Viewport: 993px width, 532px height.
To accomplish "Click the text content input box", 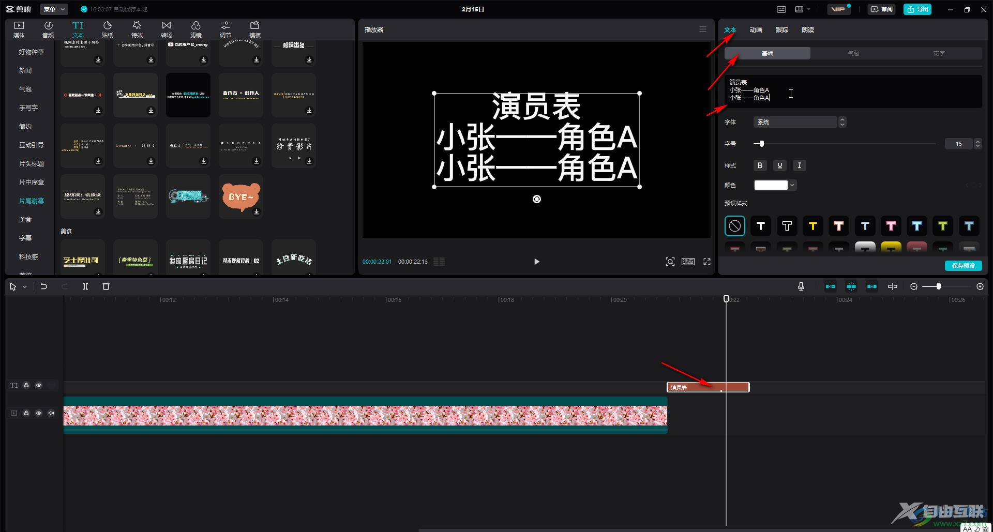I will click(x=853, y=92).
